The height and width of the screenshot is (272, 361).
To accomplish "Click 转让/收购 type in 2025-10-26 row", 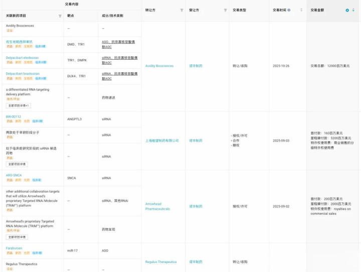I will click(240, 66).
